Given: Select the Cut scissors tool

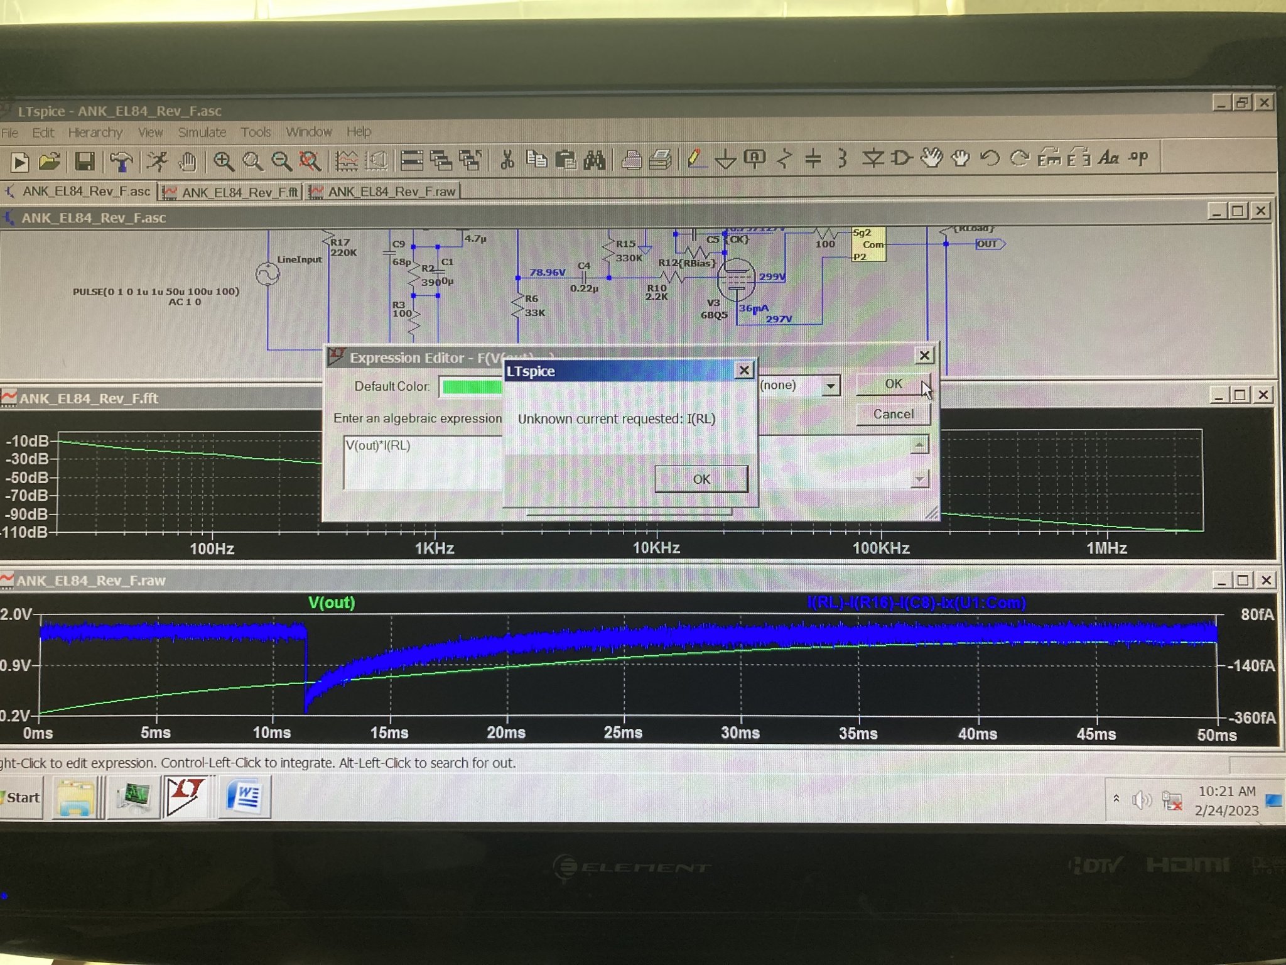Looking at the screenshot, I should pyautogui.click(x=507, y=160).
